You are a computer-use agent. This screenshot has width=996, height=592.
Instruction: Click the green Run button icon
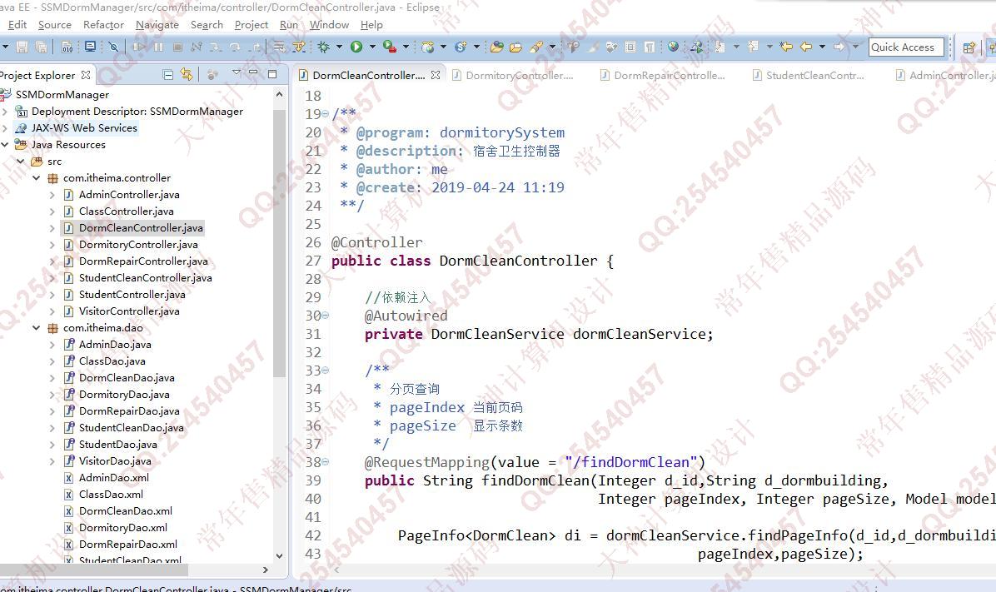pos(356,47)
